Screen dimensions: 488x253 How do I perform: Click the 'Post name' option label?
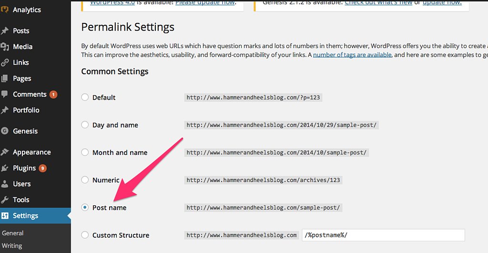(x=109, y=208)
